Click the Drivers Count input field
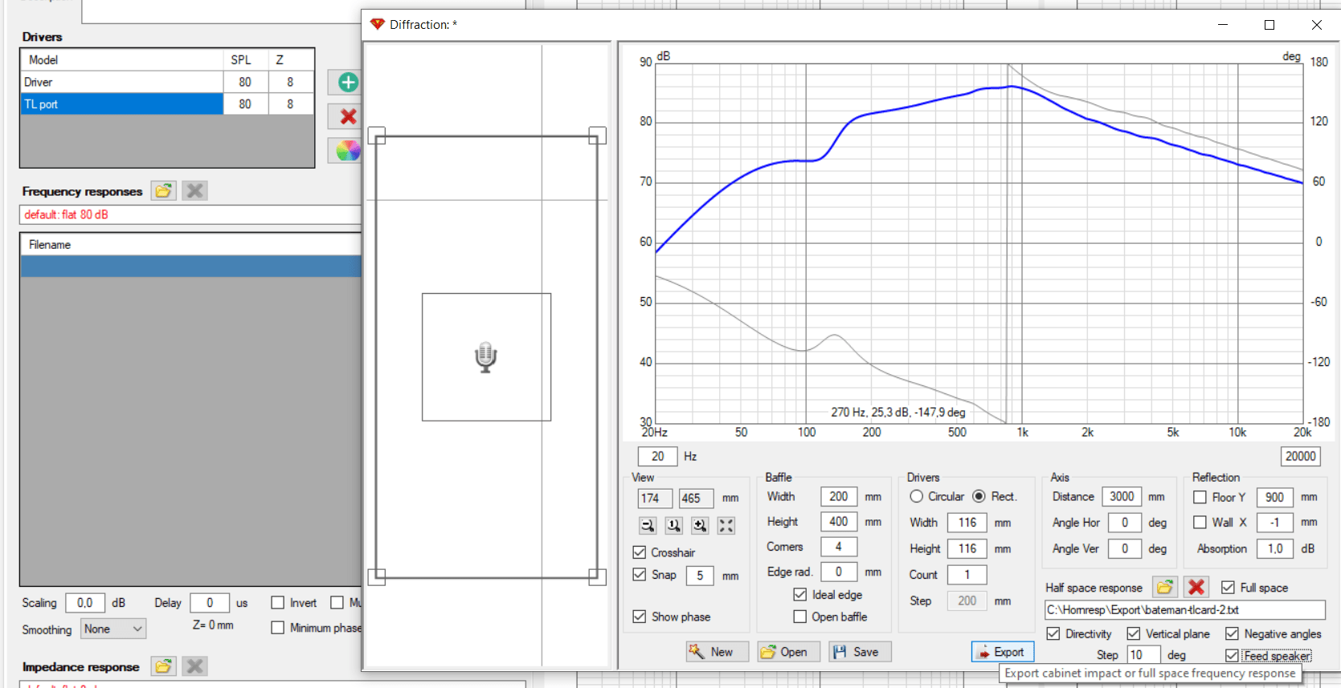The height and width of the screenshot is (688, 1341). [967, 574]
